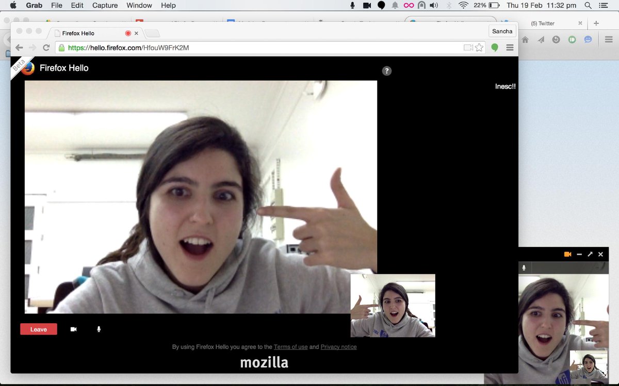
Task: Open Firefox Hello help via the question mark icon
Action: click(x=387, y=71)
